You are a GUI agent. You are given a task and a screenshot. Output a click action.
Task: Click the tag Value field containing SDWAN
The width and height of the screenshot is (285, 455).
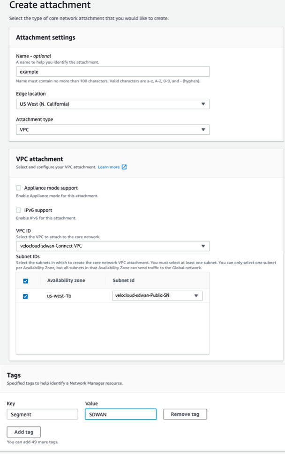tap(120, 414)
